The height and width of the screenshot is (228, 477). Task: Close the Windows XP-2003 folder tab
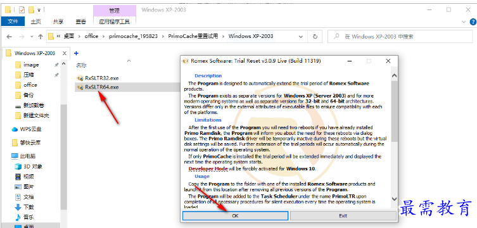[64, 53]
